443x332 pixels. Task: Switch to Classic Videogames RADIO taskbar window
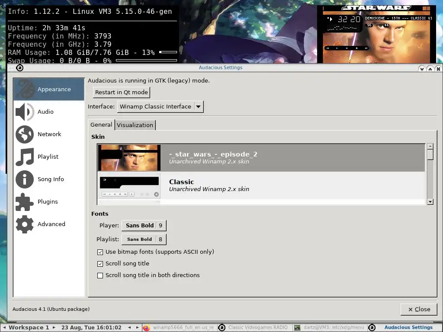[254, 328]
